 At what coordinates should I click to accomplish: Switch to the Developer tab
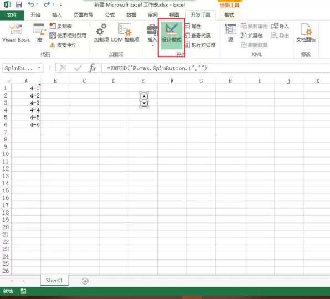click(200, 15)
